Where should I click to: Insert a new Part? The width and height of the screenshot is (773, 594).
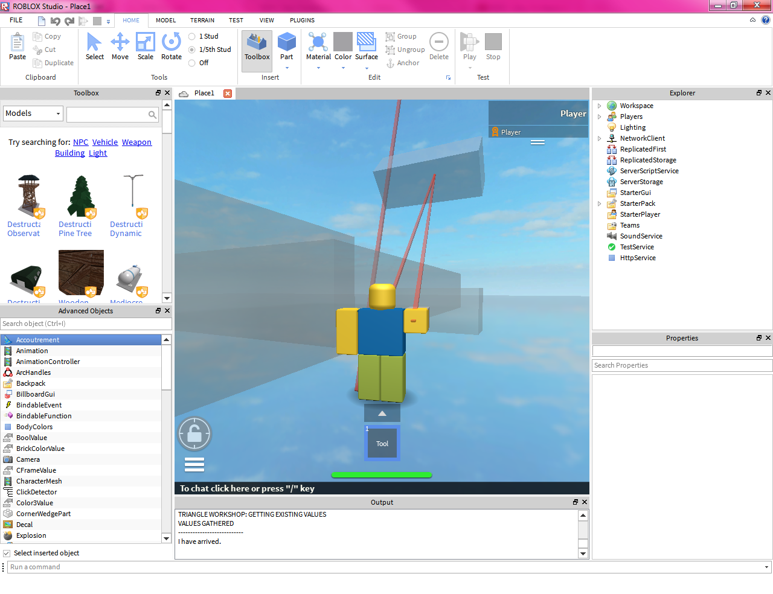287,46
